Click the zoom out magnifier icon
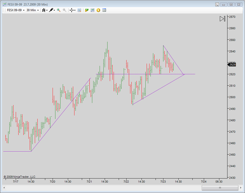Screen dimensions: 245x193 65,10
